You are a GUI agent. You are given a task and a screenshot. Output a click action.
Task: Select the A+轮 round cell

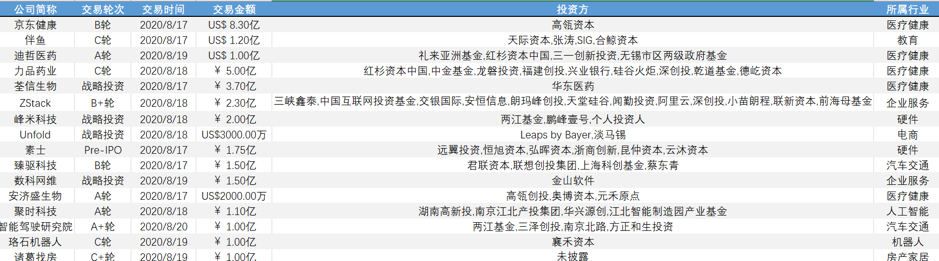click(x=103, y=226)
